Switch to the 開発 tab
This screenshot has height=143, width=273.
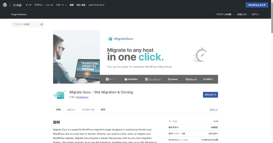(103, 110)
